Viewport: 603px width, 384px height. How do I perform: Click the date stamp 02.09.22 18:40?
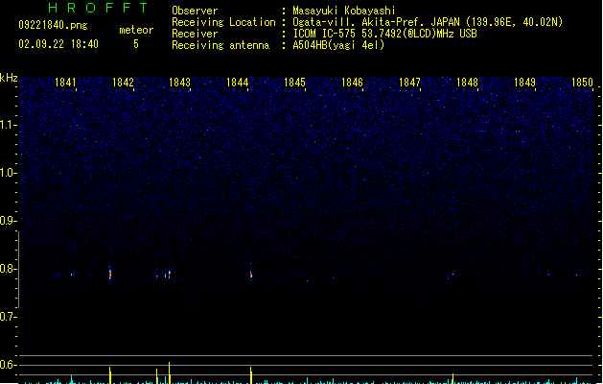[58, 44]
